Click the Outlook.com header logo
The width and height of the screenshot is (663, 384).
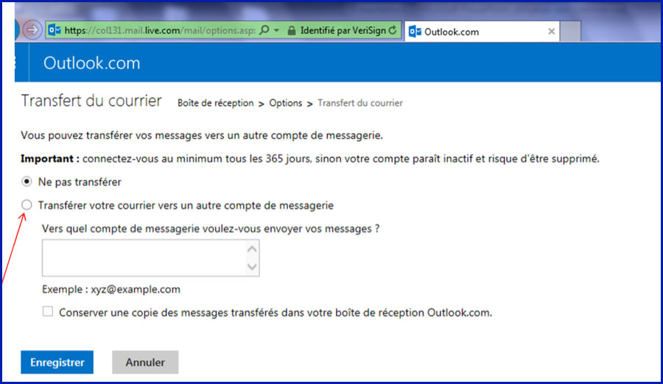91,63
